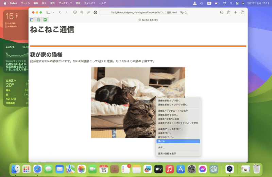The height and width of the screenshot is (177, 272).
Task: Show tab overview button
Action: (x=242, y=12)
